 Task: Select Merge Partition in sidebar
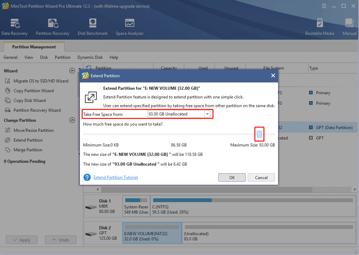tap(28, 150)
